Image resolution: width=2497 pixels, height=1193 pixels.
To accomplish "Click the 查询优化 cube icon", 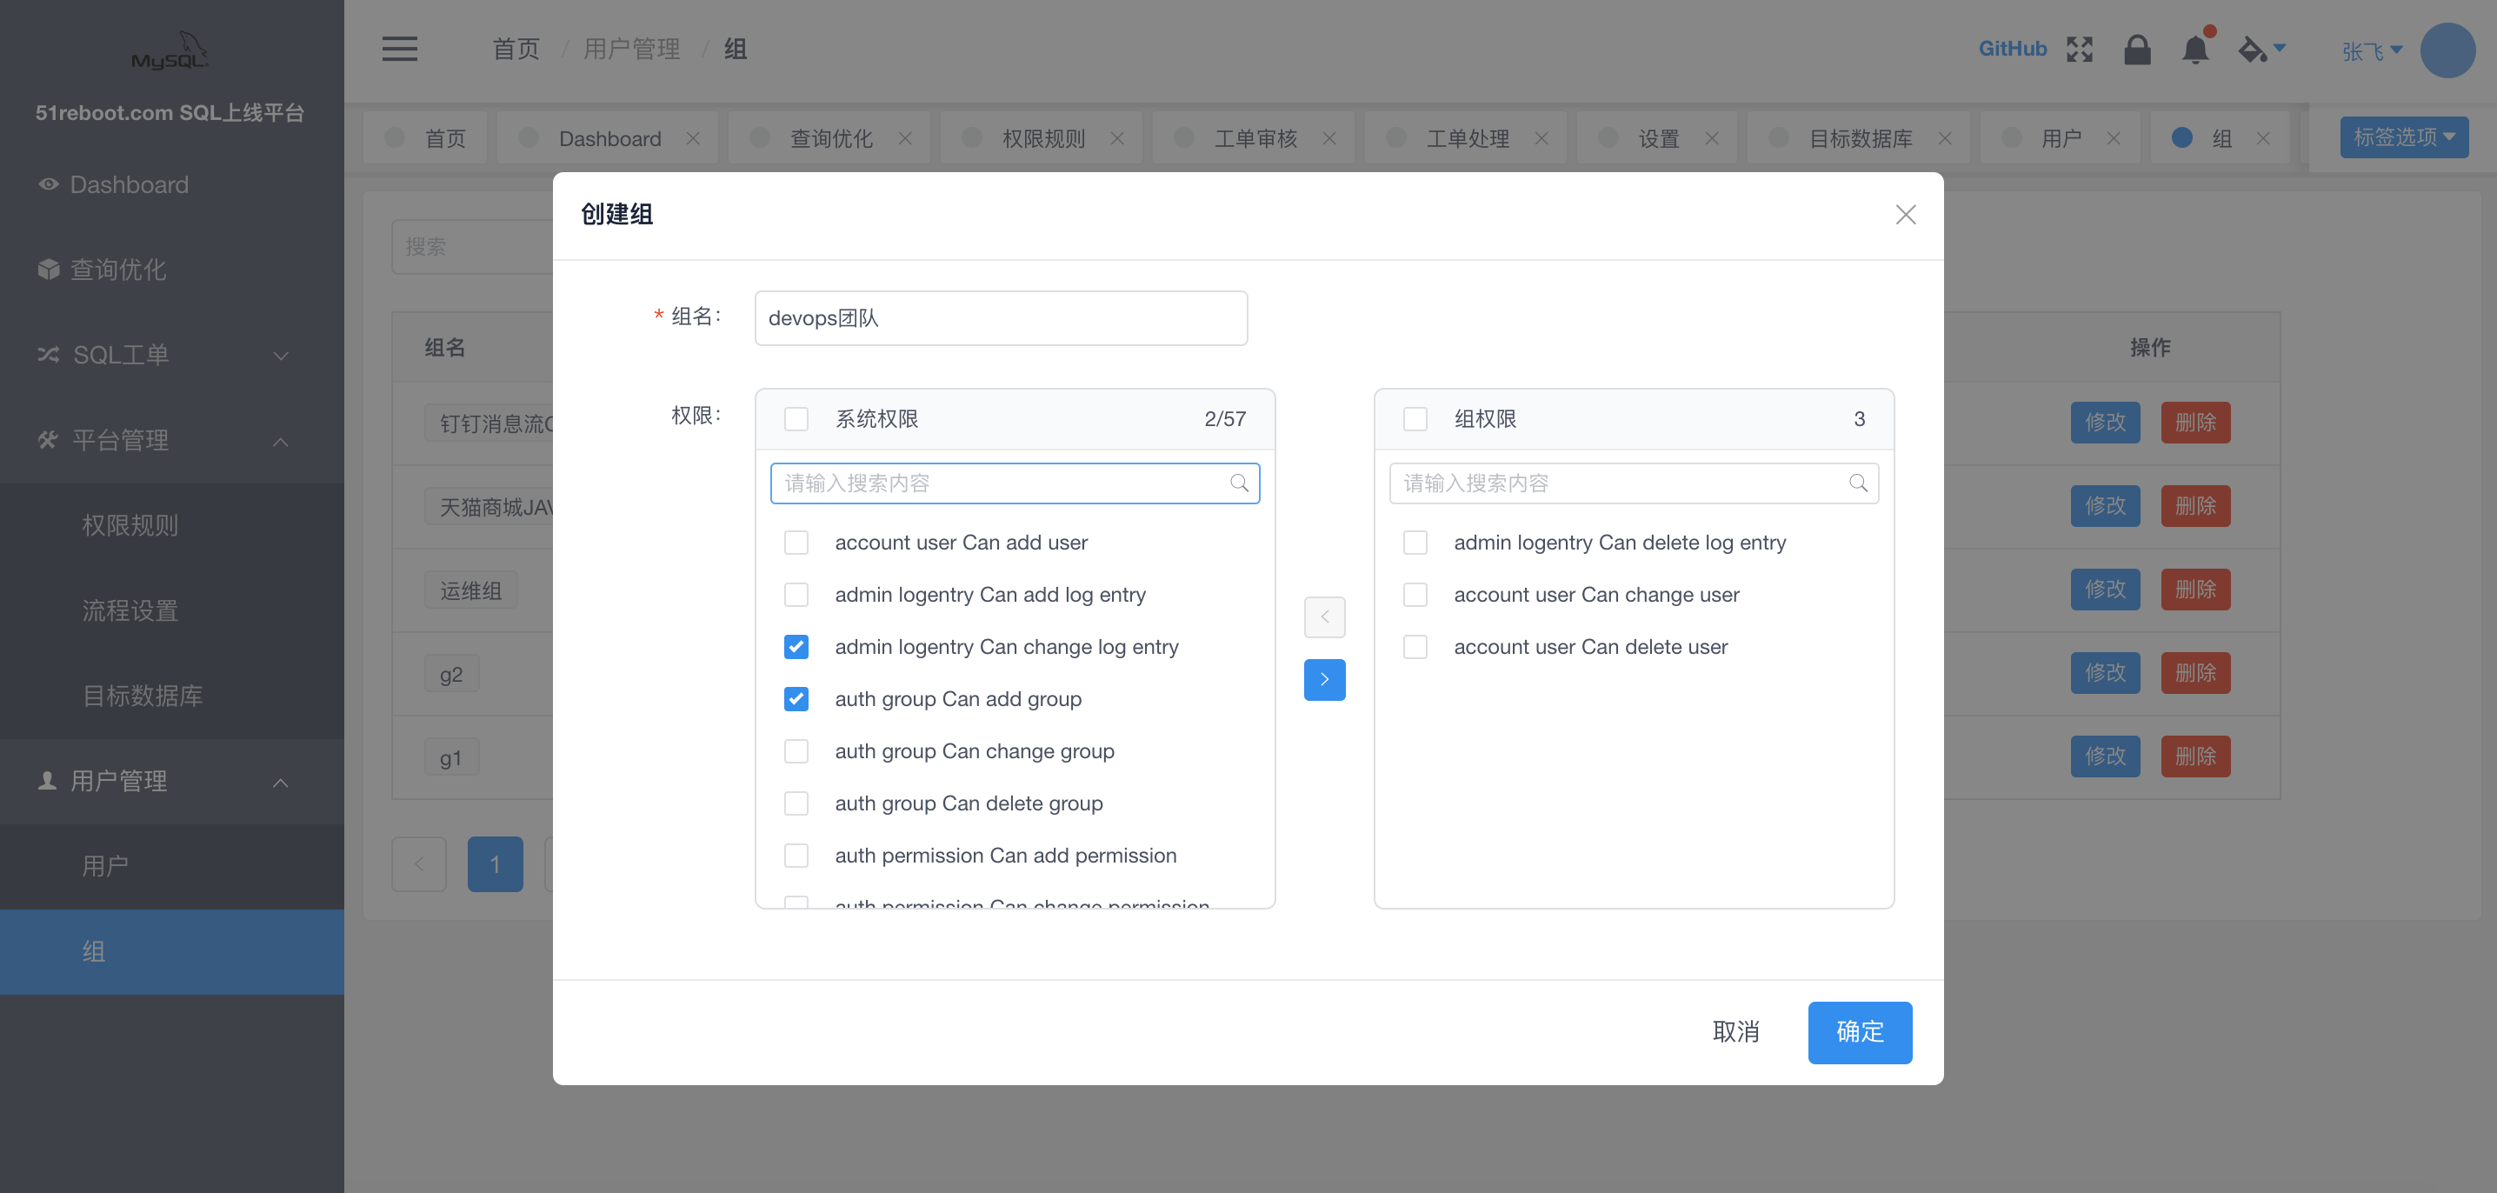I will (x=48, y=270).
